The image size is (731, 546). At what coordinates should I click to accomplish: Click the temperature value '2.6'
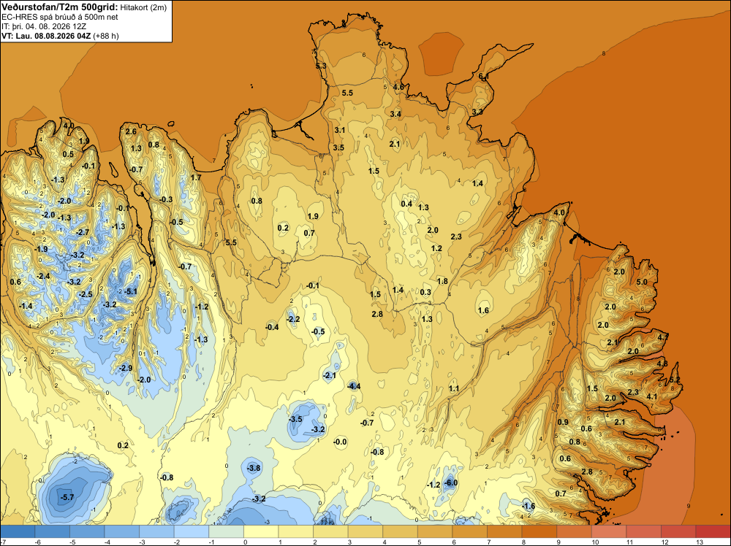(131, 131)
